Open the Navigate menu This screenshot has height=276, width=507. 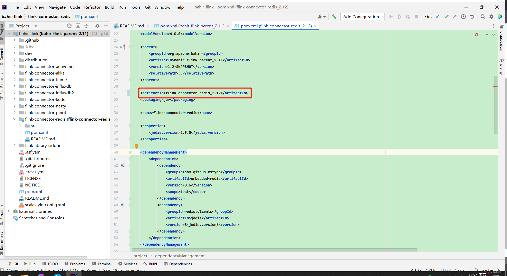(x=57, y=7)
